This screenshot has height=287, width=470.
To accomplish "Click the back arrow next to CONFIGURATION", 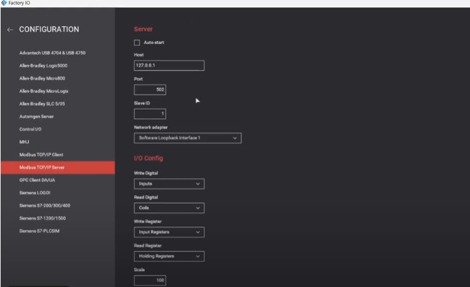I will (9, 30).
